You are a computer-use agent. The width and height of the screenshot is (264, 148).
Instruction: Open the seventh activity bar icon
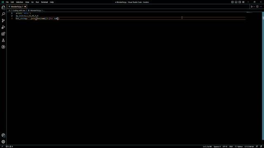3,47
